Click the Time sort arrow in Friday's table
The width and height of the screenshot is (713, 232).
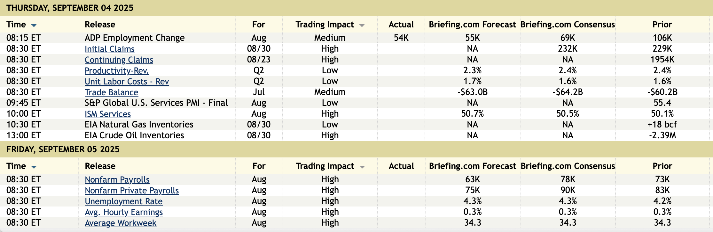pos(34,167)
